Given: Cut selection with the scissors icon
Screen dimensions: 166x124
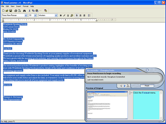Looking at the screenshot, I should pyautogui.click(x=30, y=11).
